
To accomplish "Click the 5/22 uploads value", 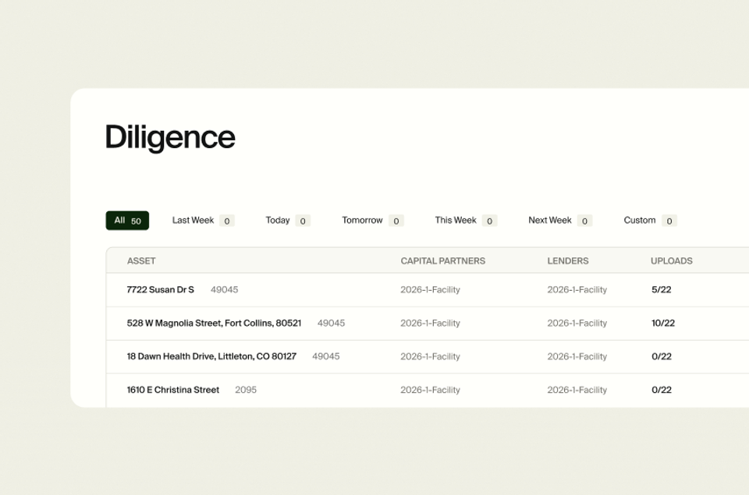I will [661, 290].
